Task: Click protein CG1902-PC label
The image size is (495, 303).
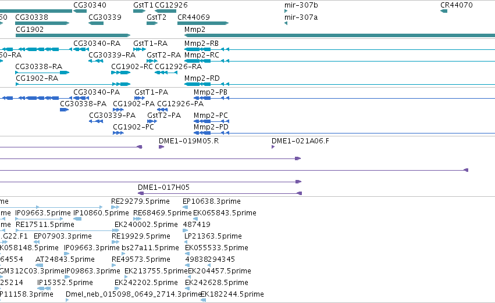Action: point(133,127)
